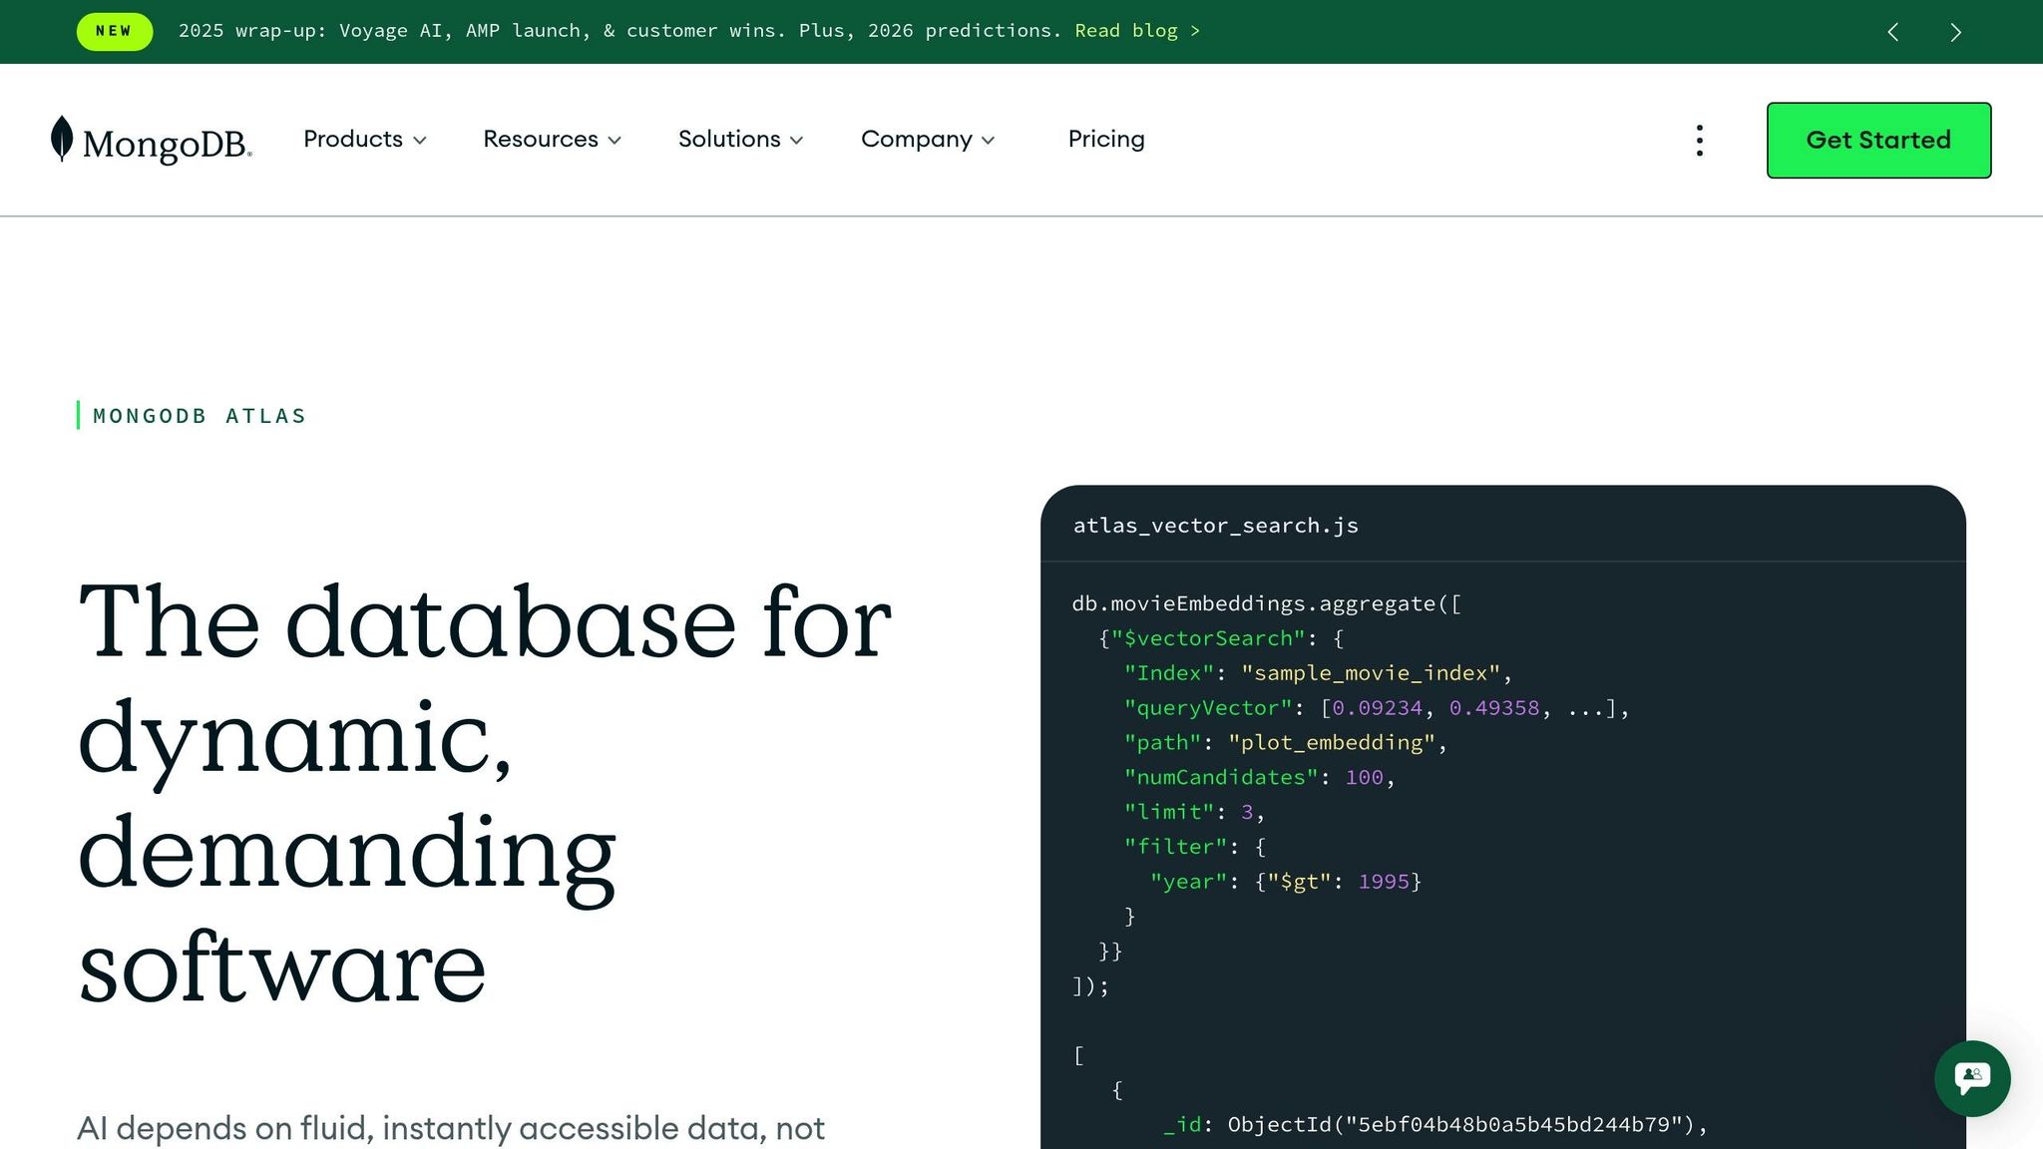This screenshot has height=1149, width=2043.
Task: Select the Pricing nav item
Action: 1106,140
